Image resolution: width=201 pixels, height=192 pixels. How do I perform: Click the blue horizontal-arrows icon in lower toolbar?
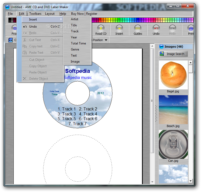tap(11, 40)
